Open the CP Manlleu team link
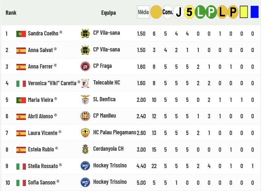 pyautogui.click(x=104, y=116)
